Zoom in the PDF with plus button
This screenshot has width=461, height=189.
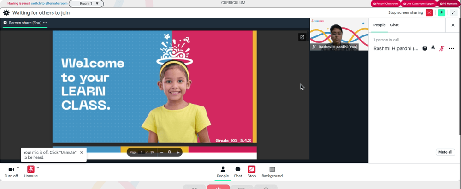[x=178, y=152]
